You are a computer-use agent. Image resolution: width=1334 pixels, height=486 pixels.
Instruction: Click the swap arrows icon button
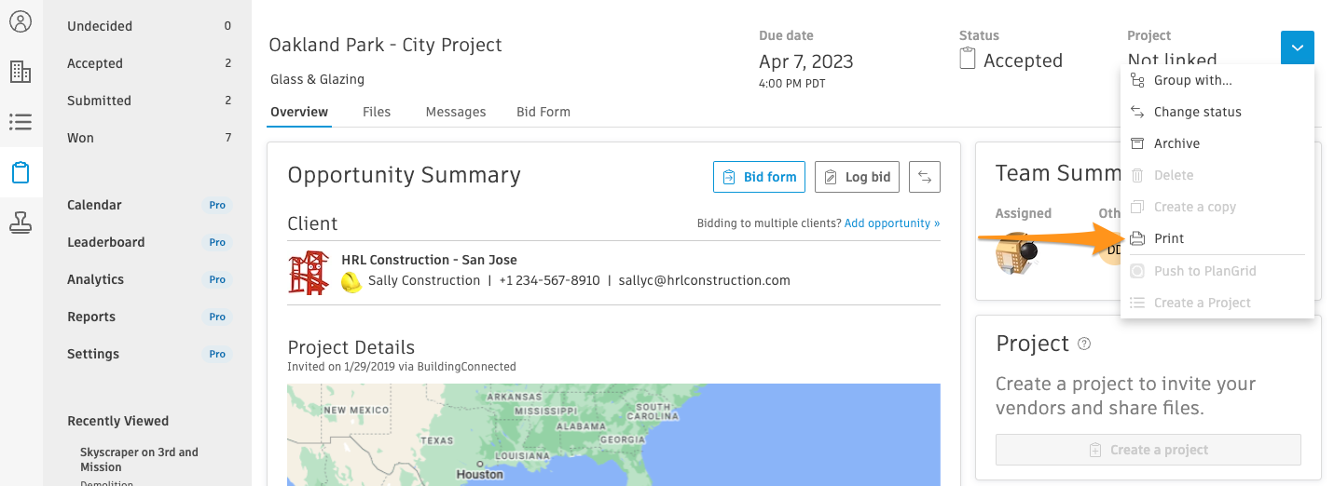click(924, 177)
